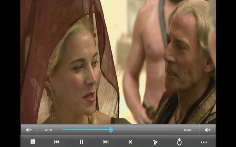Open the three-dots more options menu
Image resolution: width=236 pixels, height=147 pixels.
point(204,142)
